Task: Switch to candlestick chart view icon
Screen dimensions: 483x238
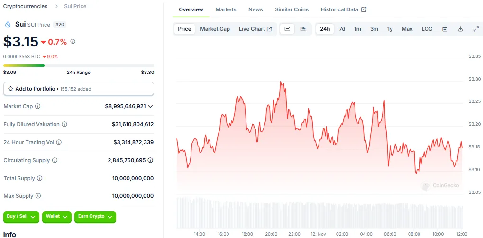Action: (303, 29)
